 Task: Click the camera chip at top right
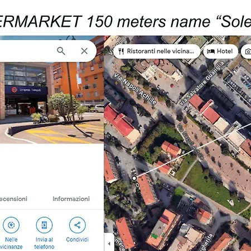[247, 51]
